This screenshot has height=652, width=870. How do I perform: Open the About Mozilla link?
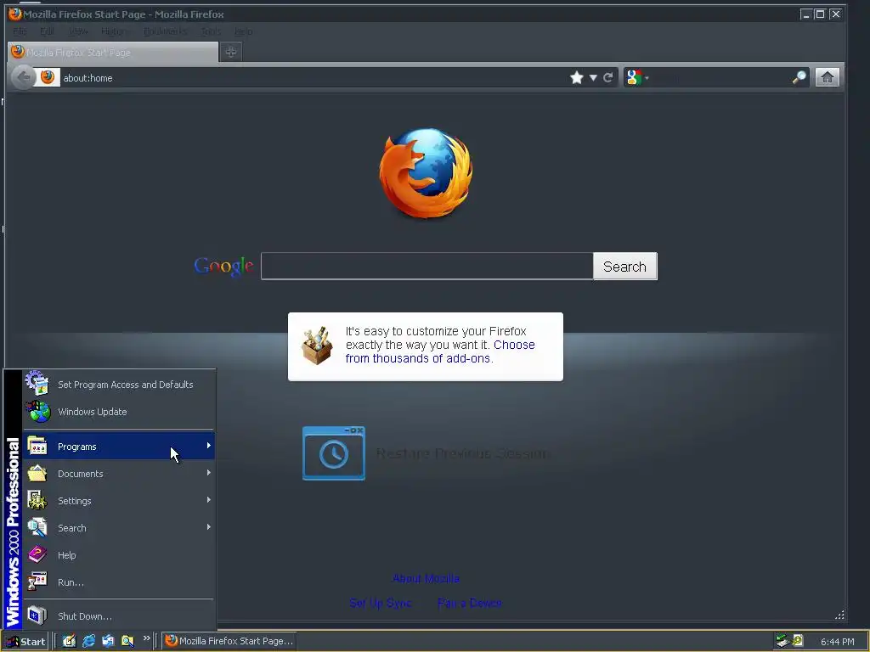coord(427,578)
